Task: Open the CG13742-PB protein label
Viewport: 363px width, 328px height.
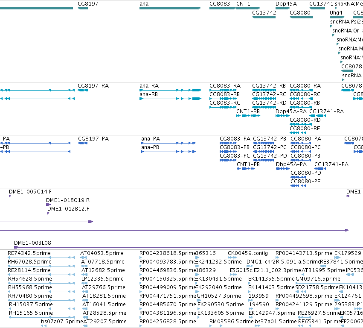Action: pyautogui.click(x=270, y=139)
